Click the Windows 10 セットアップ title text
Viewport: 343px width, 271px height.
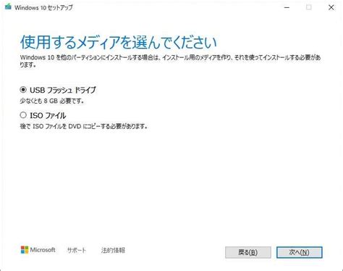43,7
